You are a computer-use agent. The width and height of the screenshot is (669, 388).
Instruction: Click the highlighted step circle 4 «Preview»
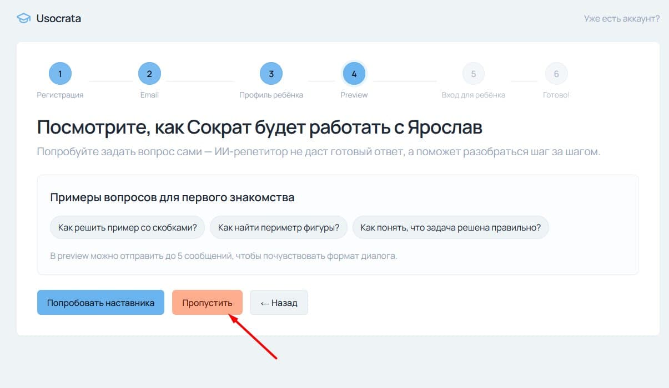pyautogui.click(x=354, y=73)
